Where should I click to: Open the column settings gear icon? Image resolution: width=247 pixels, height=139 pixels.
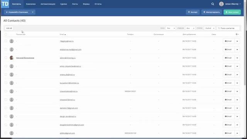coord(237,34)
